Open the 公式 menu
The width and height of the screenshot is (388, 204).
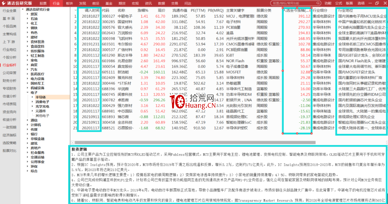click(338, 3)
